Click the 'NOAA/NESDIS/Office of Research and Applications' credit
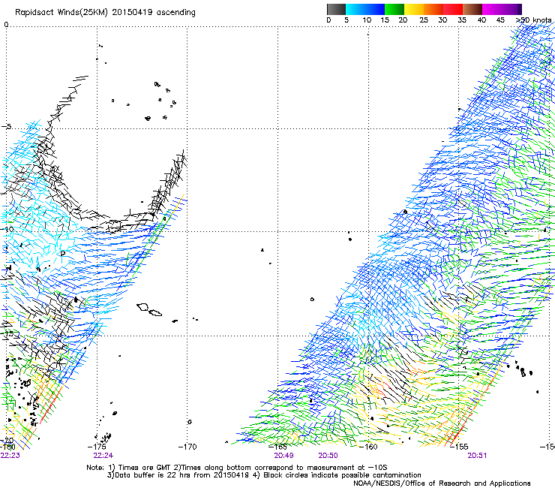The image size is (555, 488). [x=442, y=483]
